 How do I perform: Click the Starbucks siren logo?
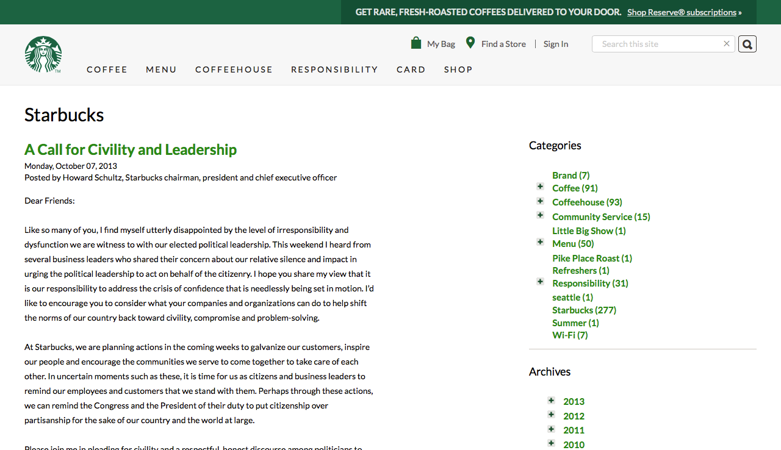click(x=43, y=54)
